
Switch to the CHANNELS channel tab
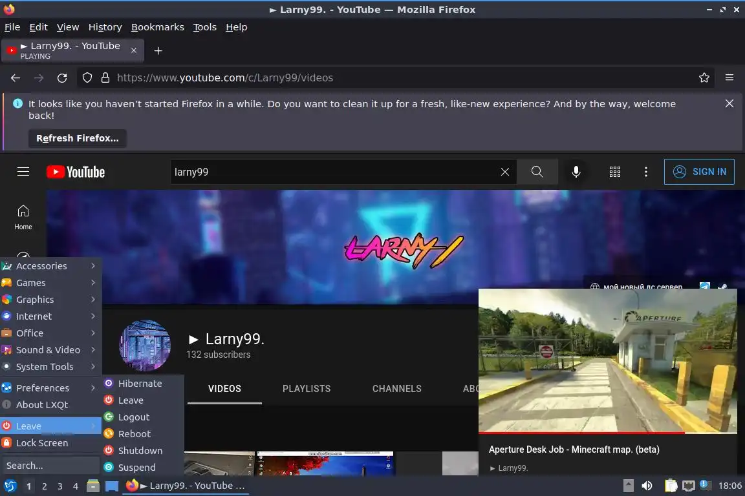click(396, 389)
